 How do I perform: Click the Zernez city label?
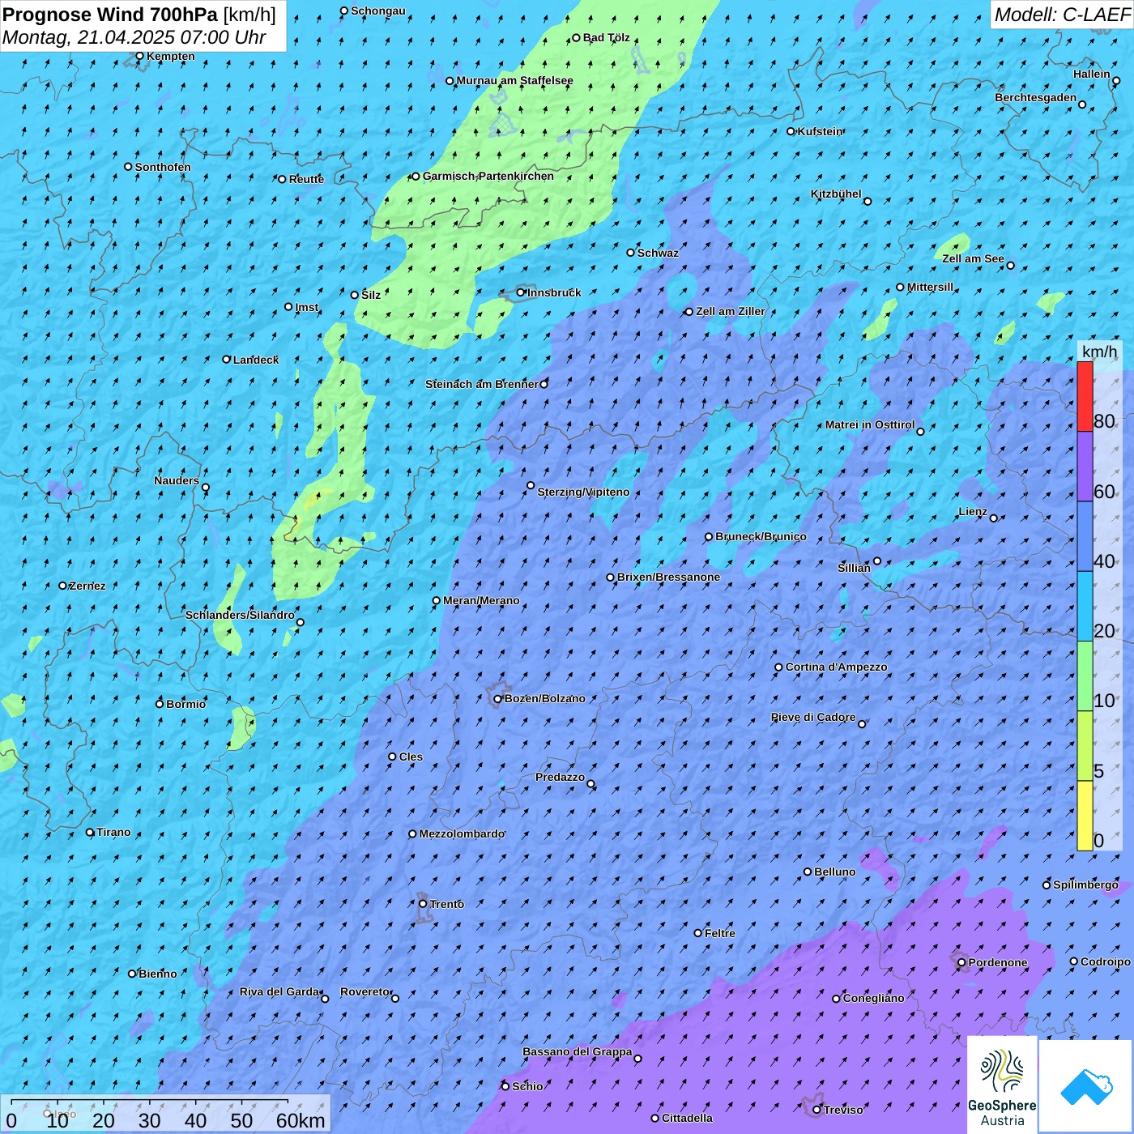87,586
